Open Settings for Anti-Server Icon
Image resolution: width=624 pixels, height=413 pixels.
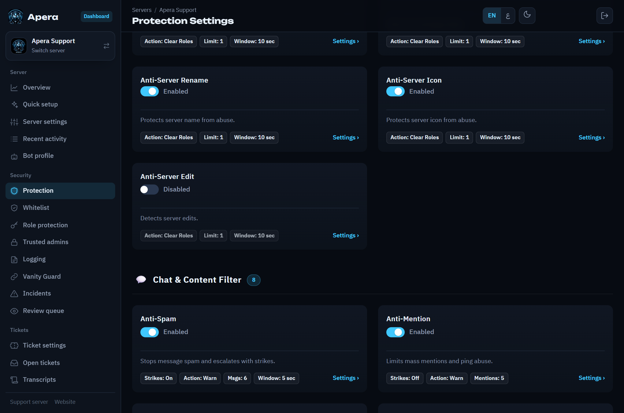coord(592,138)
